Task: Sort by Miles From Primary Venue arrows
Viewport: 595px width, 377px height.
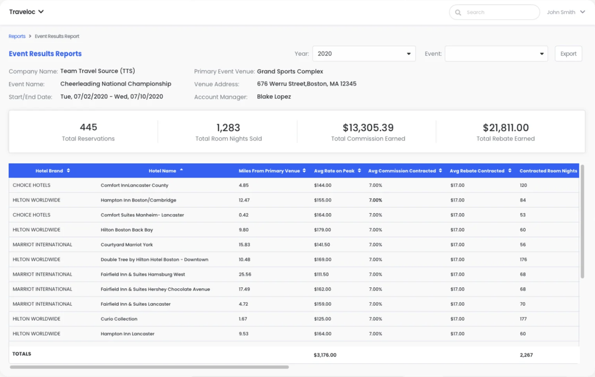Action: click(x=304, y=171)
